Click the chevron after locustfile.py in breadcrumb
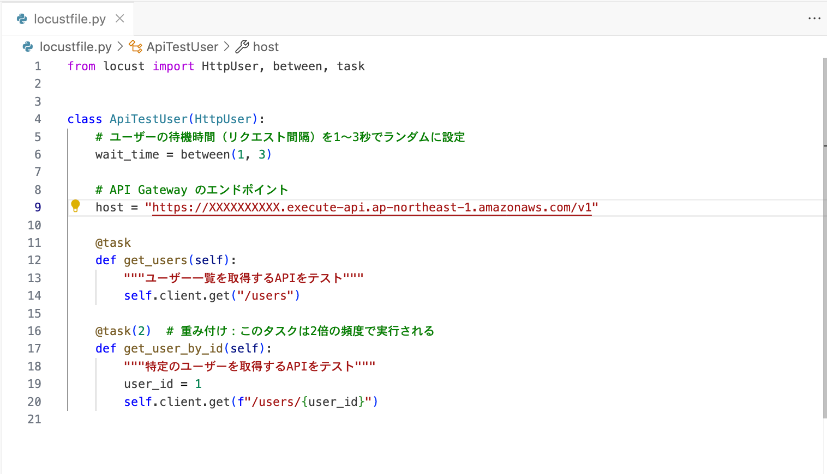 point(120,47)
